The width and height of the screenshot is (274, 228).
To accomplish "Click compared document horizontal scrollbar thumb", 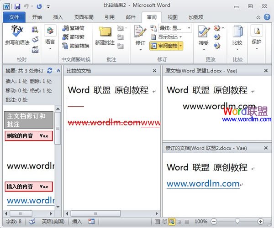I will (x=95, y=213).
